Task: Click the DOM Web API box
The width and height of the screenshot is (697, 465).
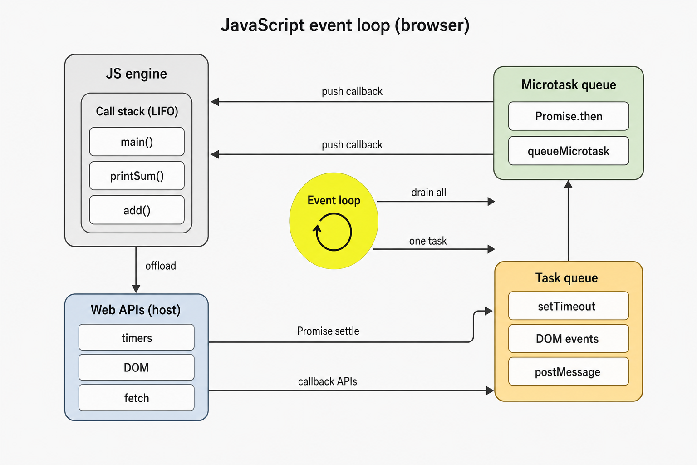Action: (x=137, y=367)
